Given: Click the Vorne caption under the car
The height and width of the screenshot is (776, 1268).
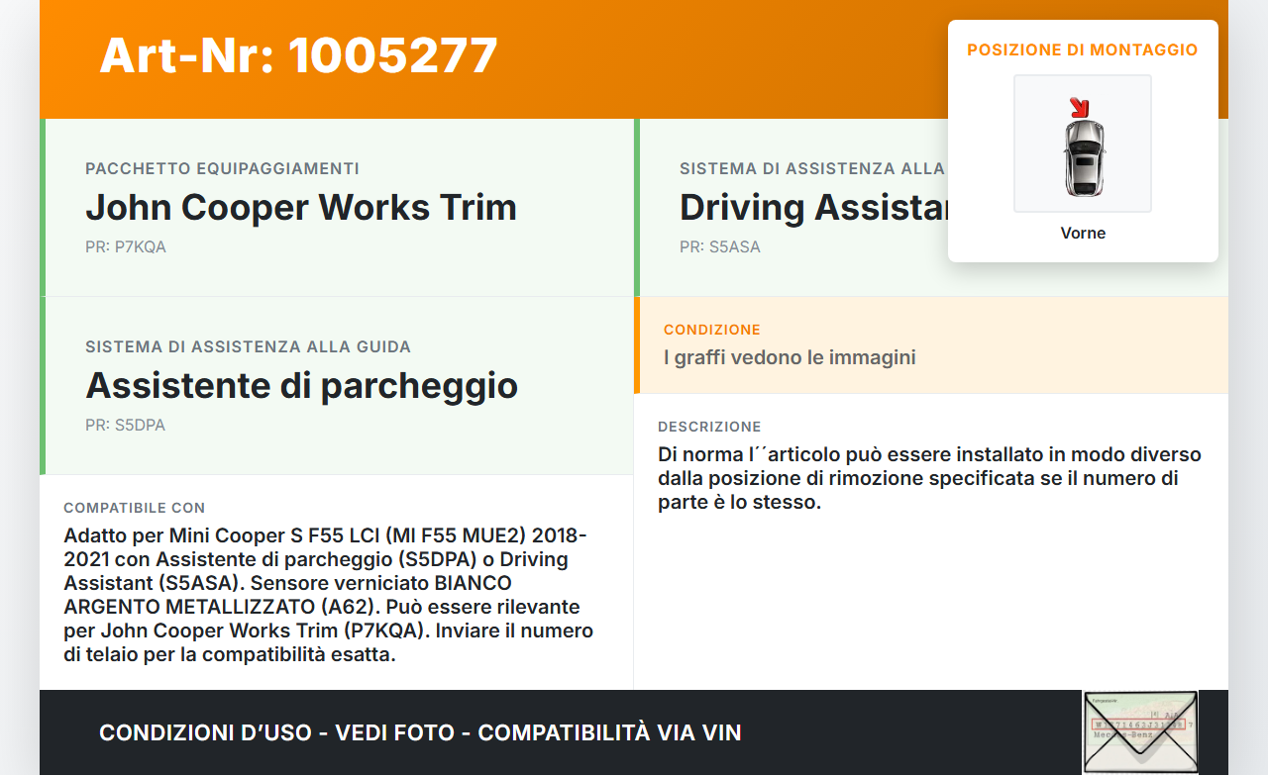Looking at the screenshot, I should pos(1083,234).
